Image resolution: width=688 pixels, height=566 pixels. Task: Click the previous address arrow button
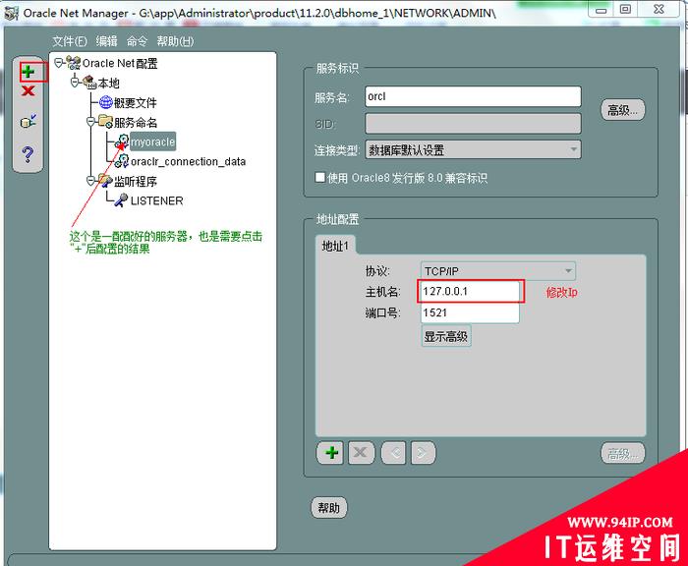393,452
